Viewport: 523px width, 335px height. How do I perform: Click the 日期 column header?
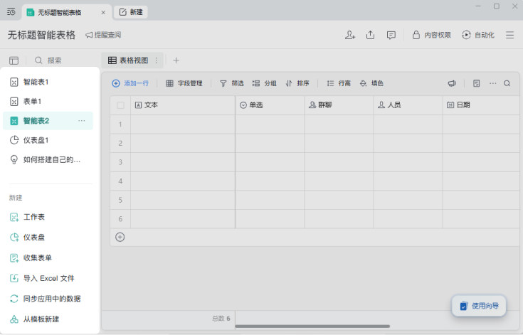click(481, 105)
